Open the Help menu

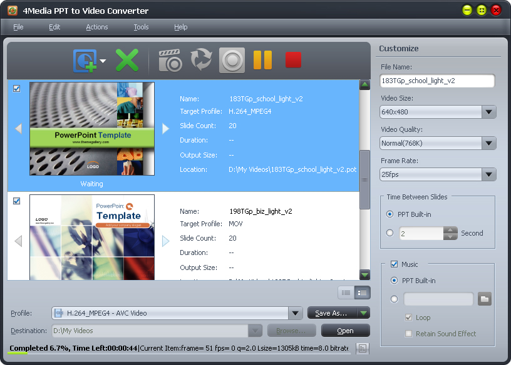180,27
